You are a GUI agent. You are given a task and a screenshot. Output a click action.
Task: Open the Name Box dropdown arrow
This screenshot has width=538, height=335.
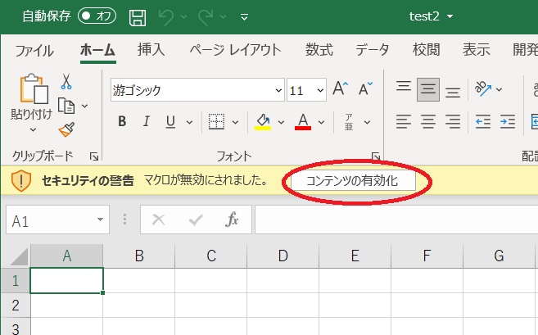[101, 220]
